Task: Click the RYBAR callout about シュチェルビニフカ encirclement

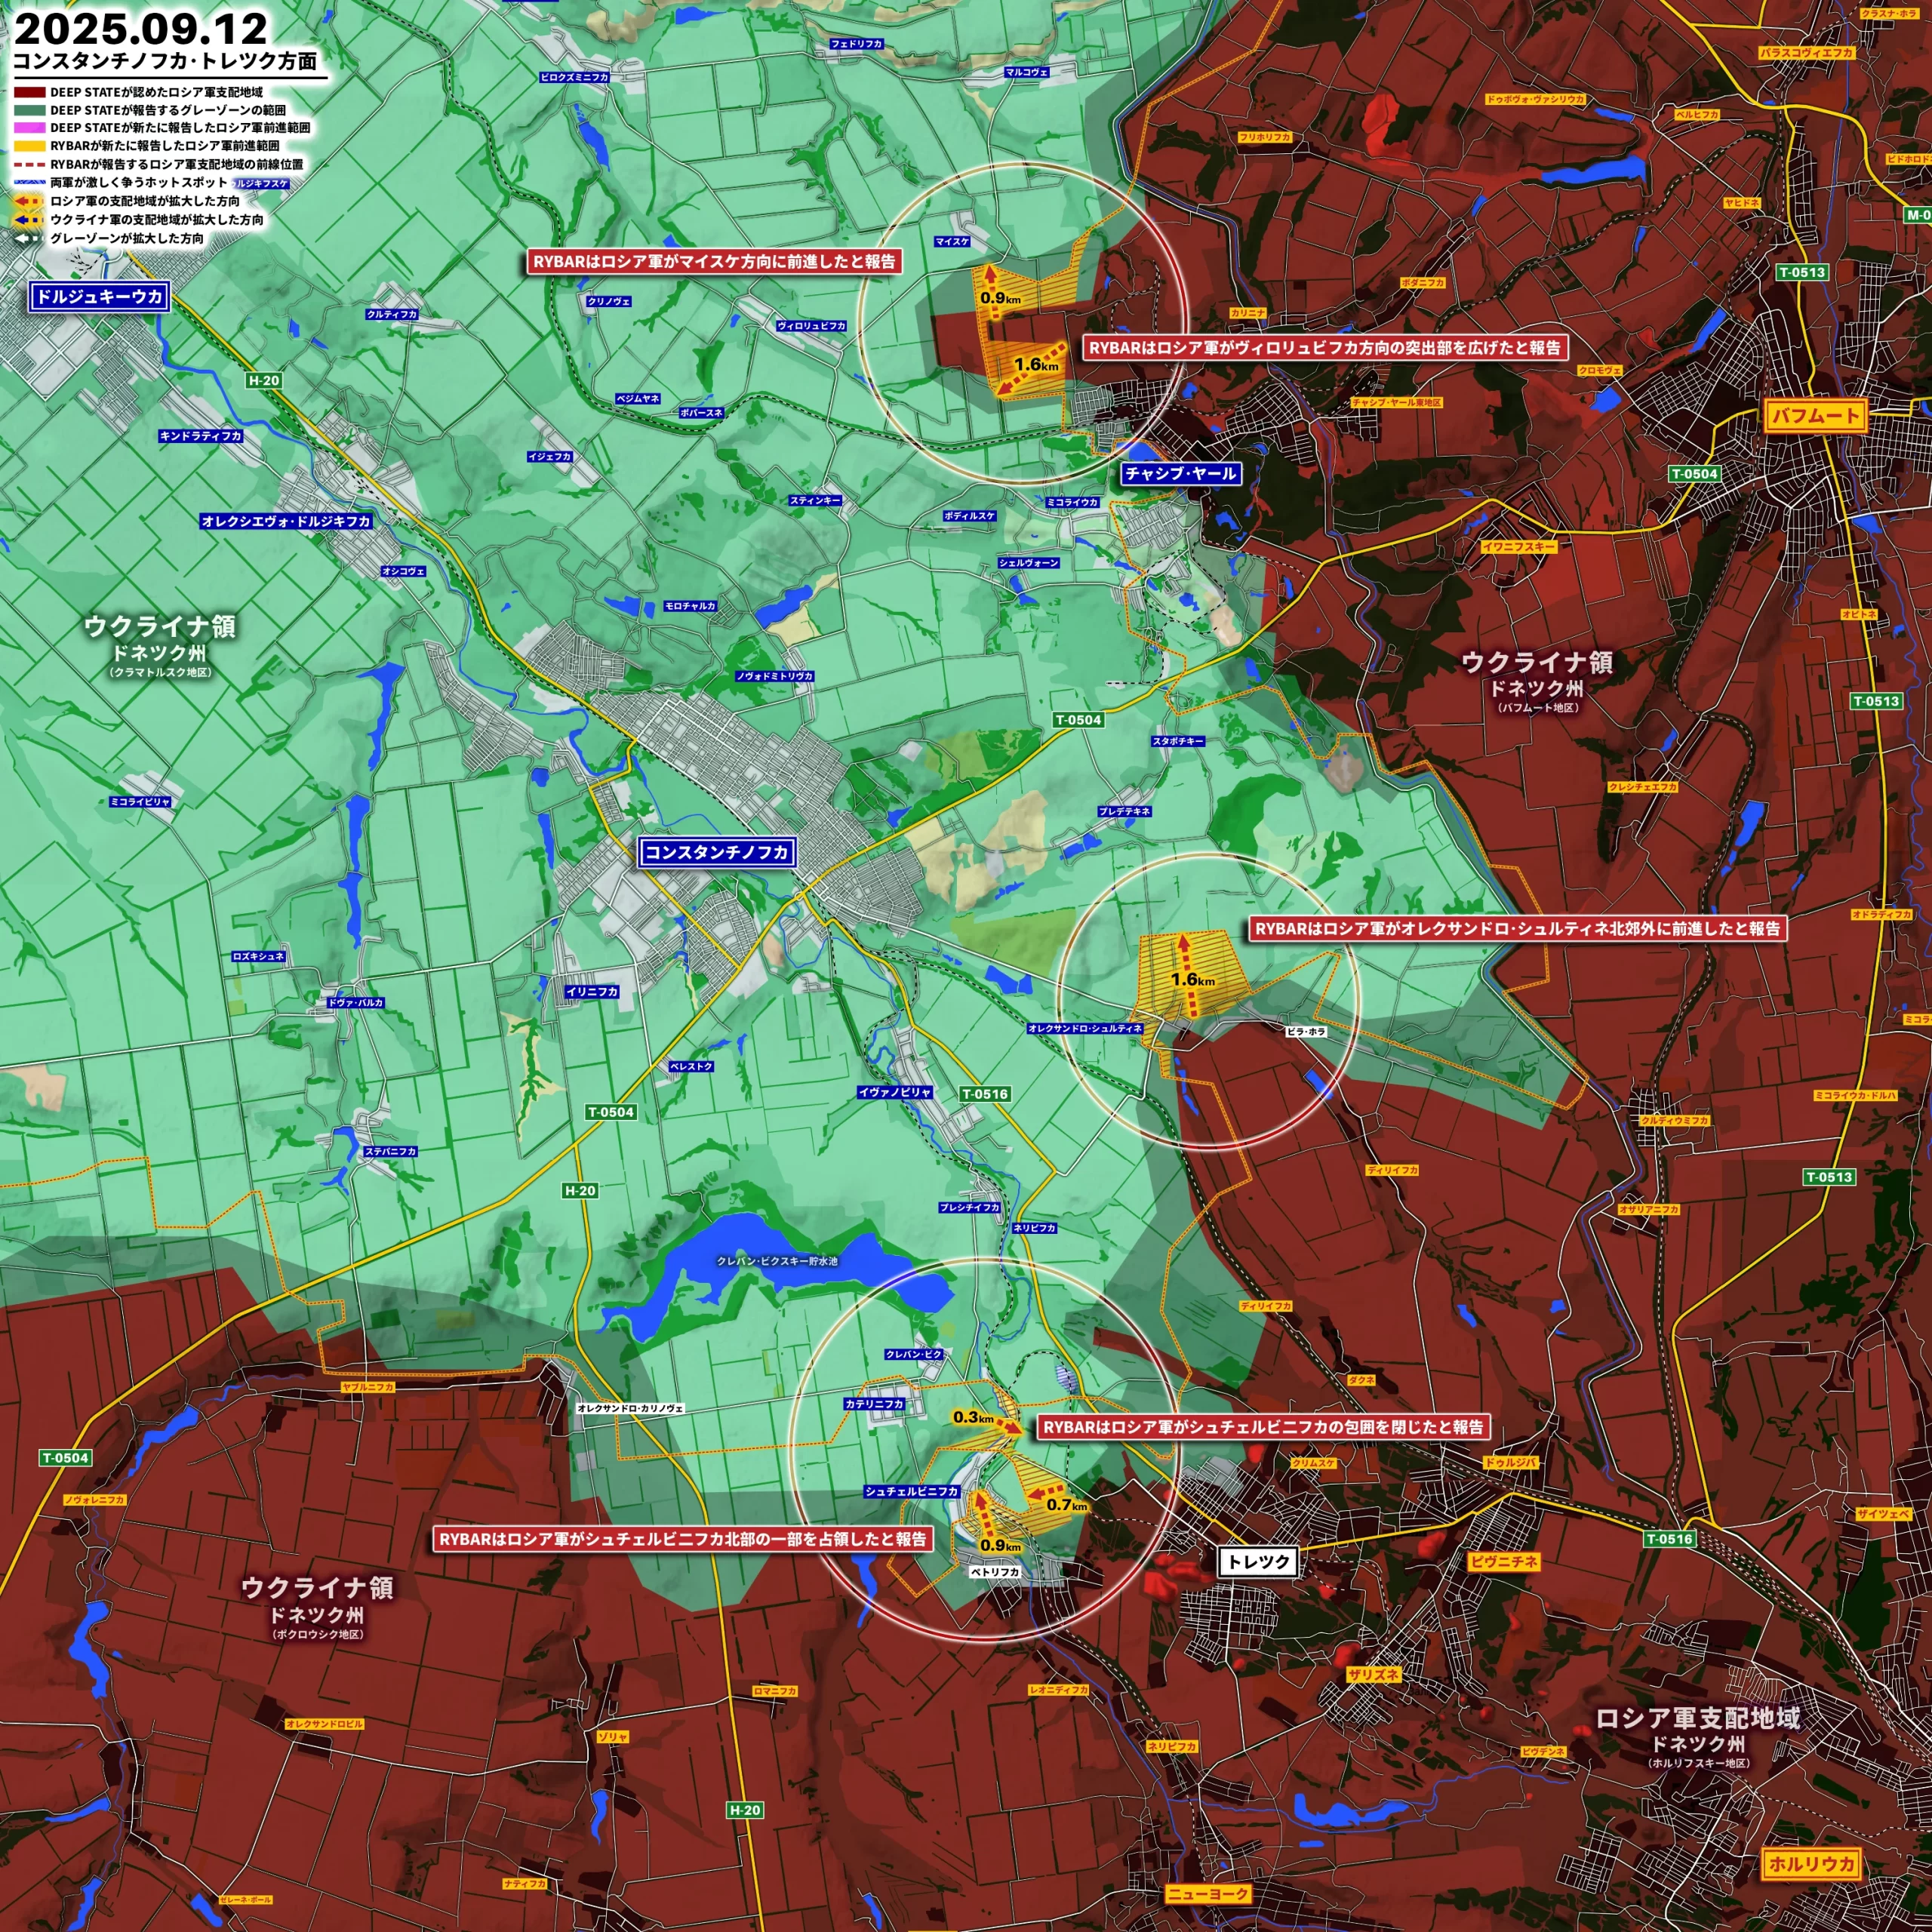Action: [1263, 1427]
